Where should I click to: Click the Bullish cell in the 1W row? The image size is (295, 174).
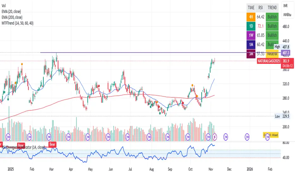pyautogui.click(x=272, y=35)
